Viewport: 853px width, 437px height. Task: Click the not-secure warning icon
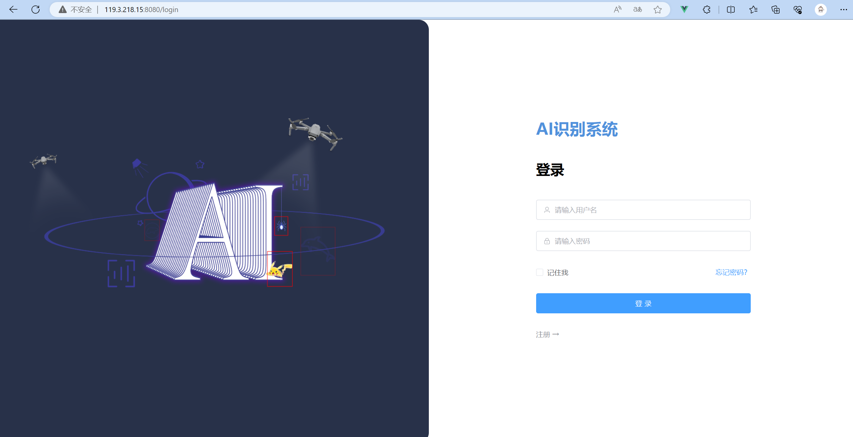[63, 9]
